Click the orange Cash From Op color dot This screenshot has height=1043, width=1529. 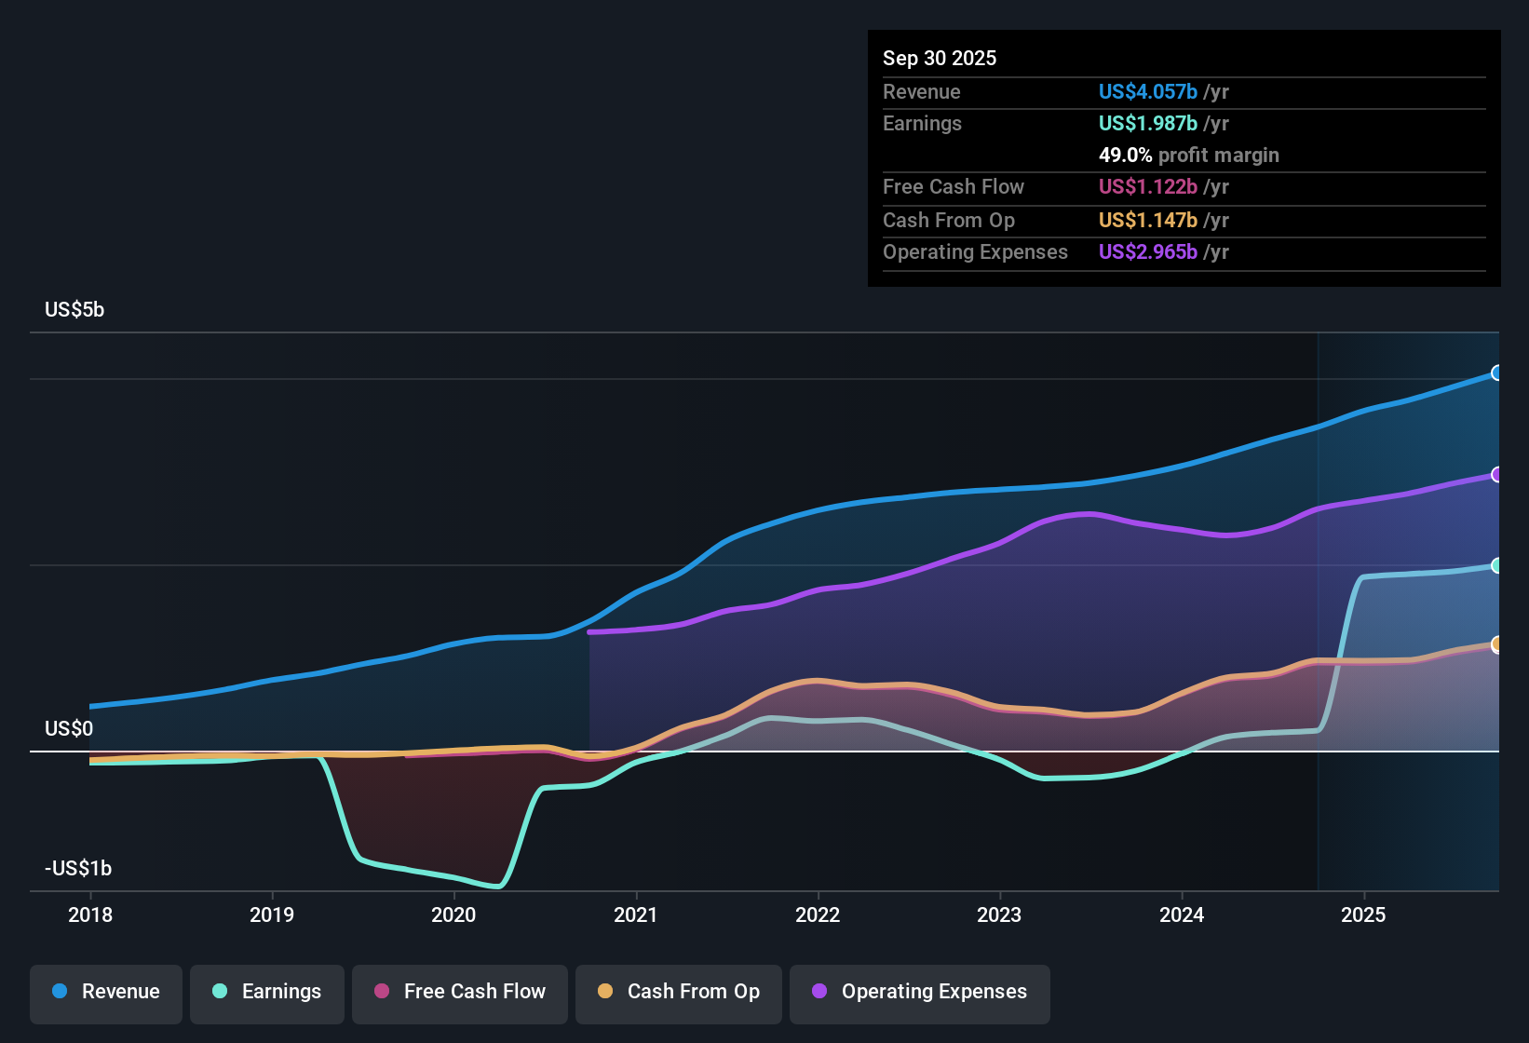[x=604, y=992]
